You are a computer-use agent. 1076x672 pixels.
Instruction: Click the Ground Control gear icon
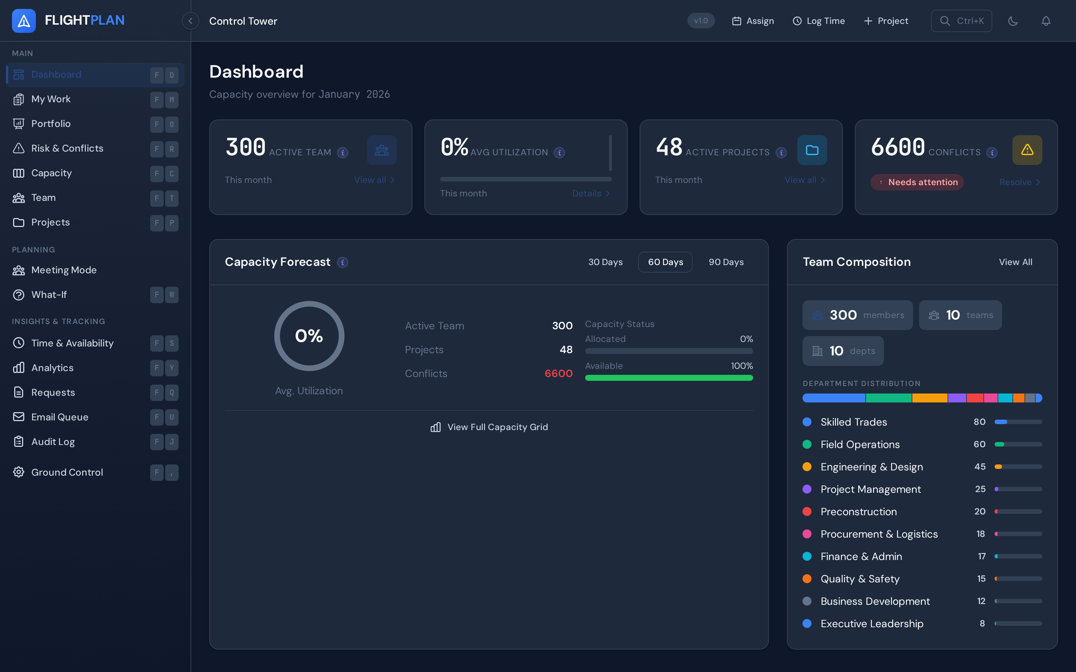(x=19, y=472)
